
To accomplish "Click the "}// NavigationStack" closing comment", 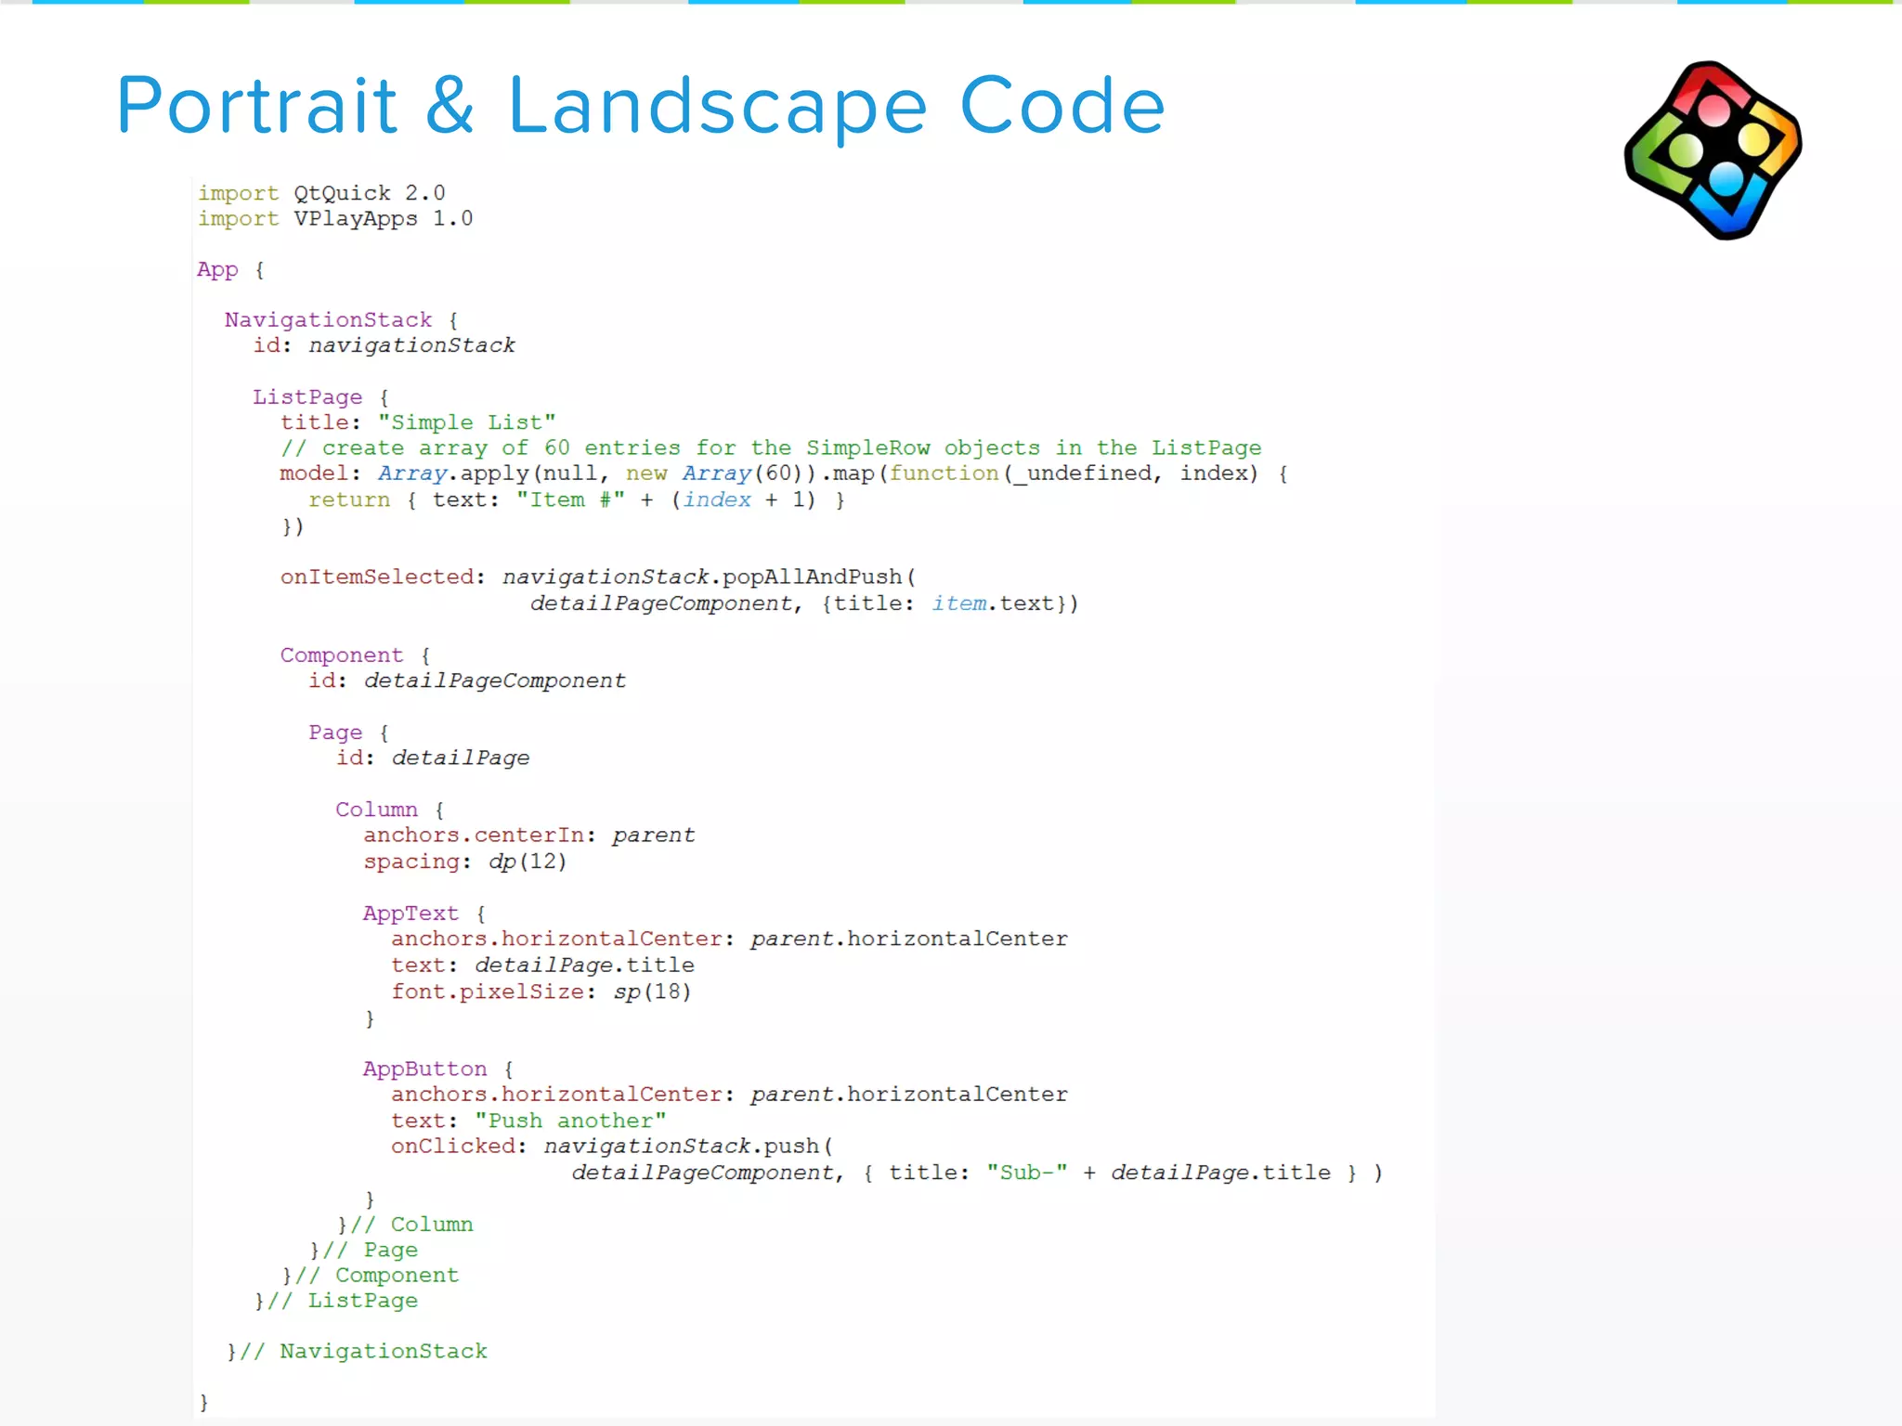I will [357, 1352].
